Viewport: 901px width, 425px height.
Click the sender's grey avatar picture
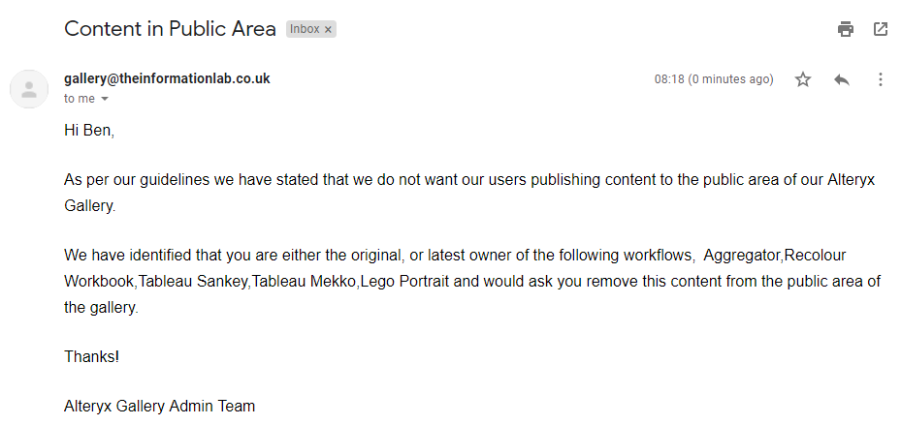pos(29,89)
